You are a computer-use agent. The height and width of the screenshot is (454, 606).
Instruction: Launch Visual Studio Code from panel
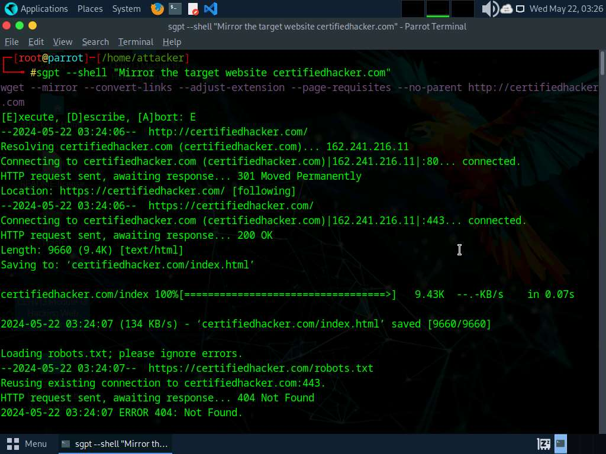click(x=210, y=9)
